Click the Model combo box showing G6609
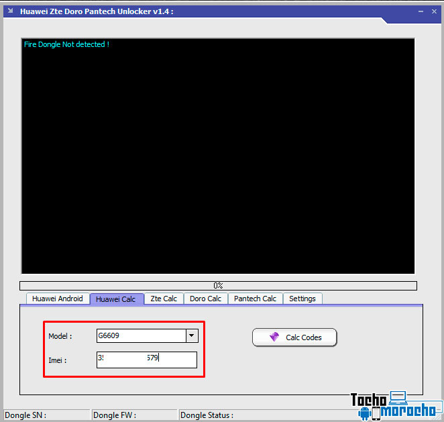444x422 pixels. coord(148,335)
